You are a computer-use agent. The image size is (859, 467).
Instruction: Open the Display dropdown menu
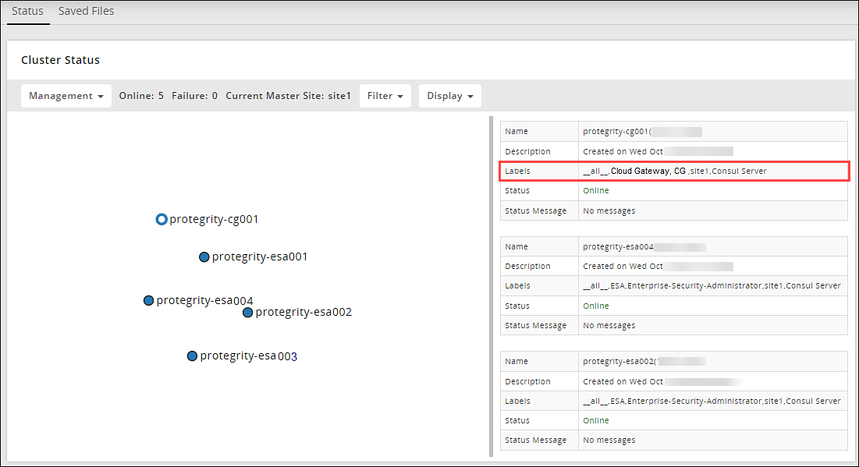[450, 96]
